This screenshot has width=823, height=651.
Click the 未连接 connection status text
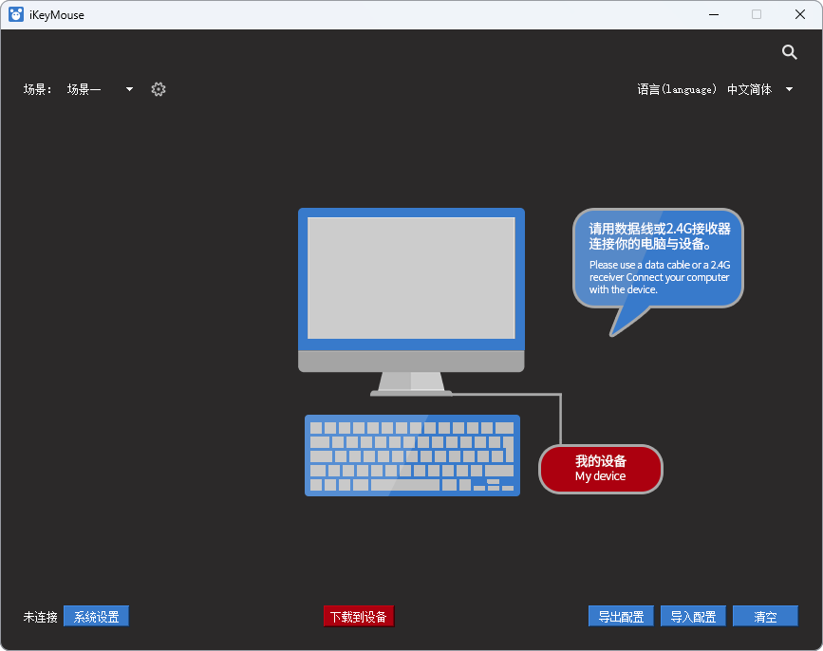click(39, 617)
